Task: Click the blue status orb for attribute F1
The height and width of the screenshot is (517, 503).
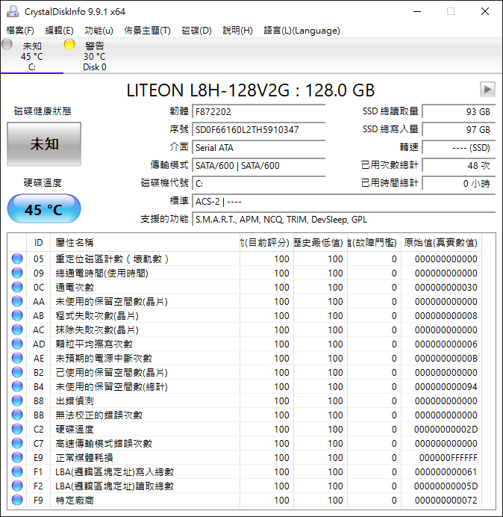Action: (x=17, y=471)
